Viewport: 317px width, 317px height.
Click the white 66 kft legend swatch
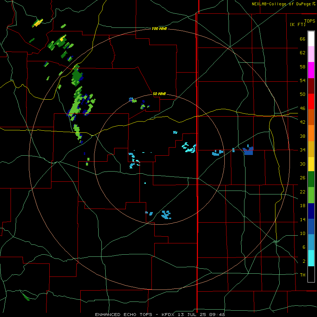(x=311, y=39)
